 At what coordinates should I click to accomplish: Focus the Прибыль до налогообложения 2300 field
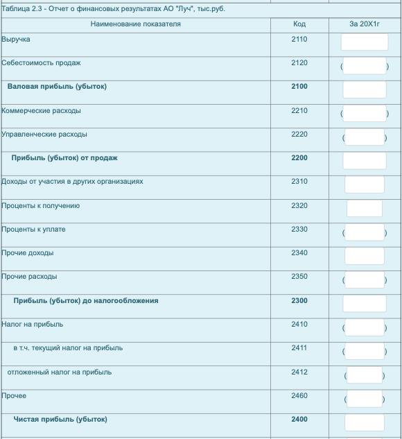[365, 304]
